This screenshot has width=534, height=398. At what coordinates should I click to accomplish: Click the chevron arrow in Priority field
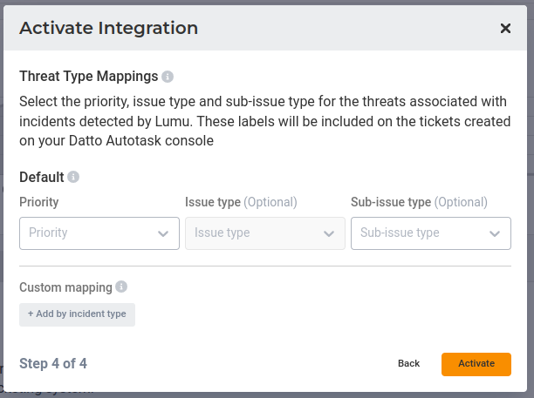coord(163,233)
